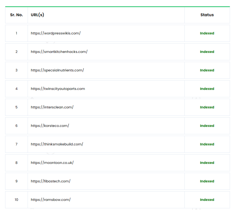Select serial number 3 cell
Screen dimensions: 232x210
click(17, 70)
